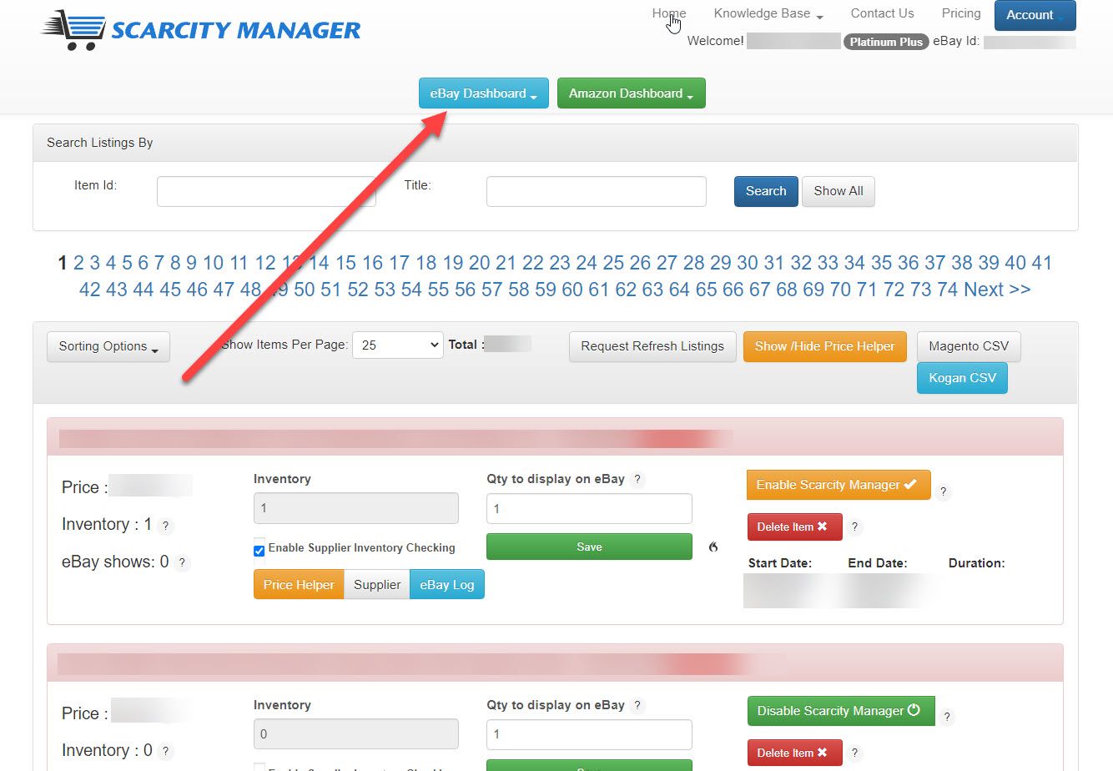Click the Show All button
Viewport: 1113px width, 771px height.
point(839,191)
